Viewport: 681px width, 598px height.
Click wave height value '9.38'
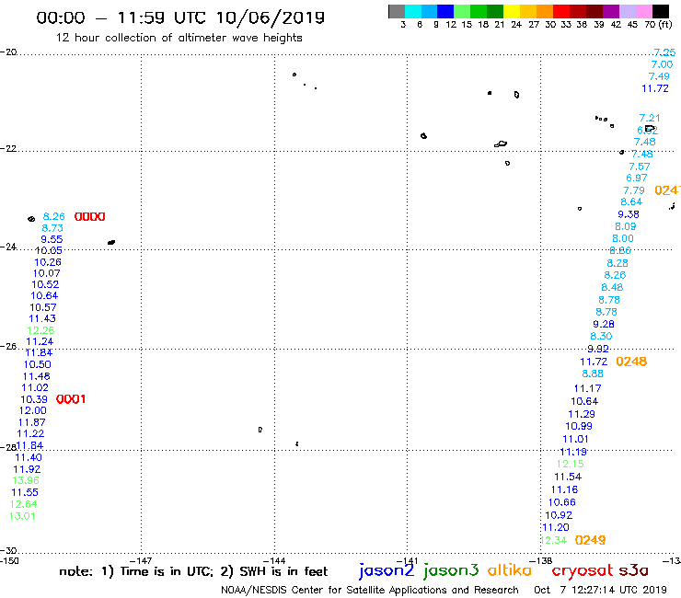pos(629,214)
